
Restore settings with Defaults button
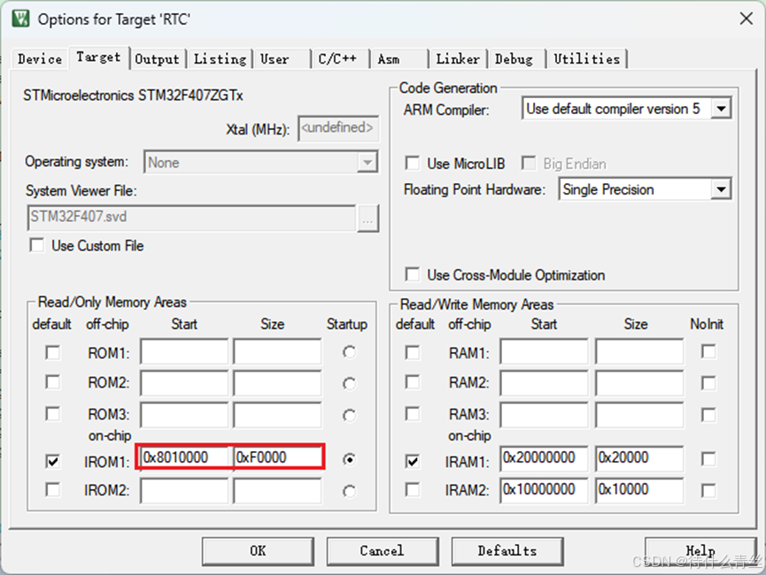(507, 551)
